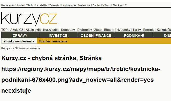This screenshot has width=171, height=101.
Task: Open the Akcie CZ top link
Action: [x=17, y=30]
